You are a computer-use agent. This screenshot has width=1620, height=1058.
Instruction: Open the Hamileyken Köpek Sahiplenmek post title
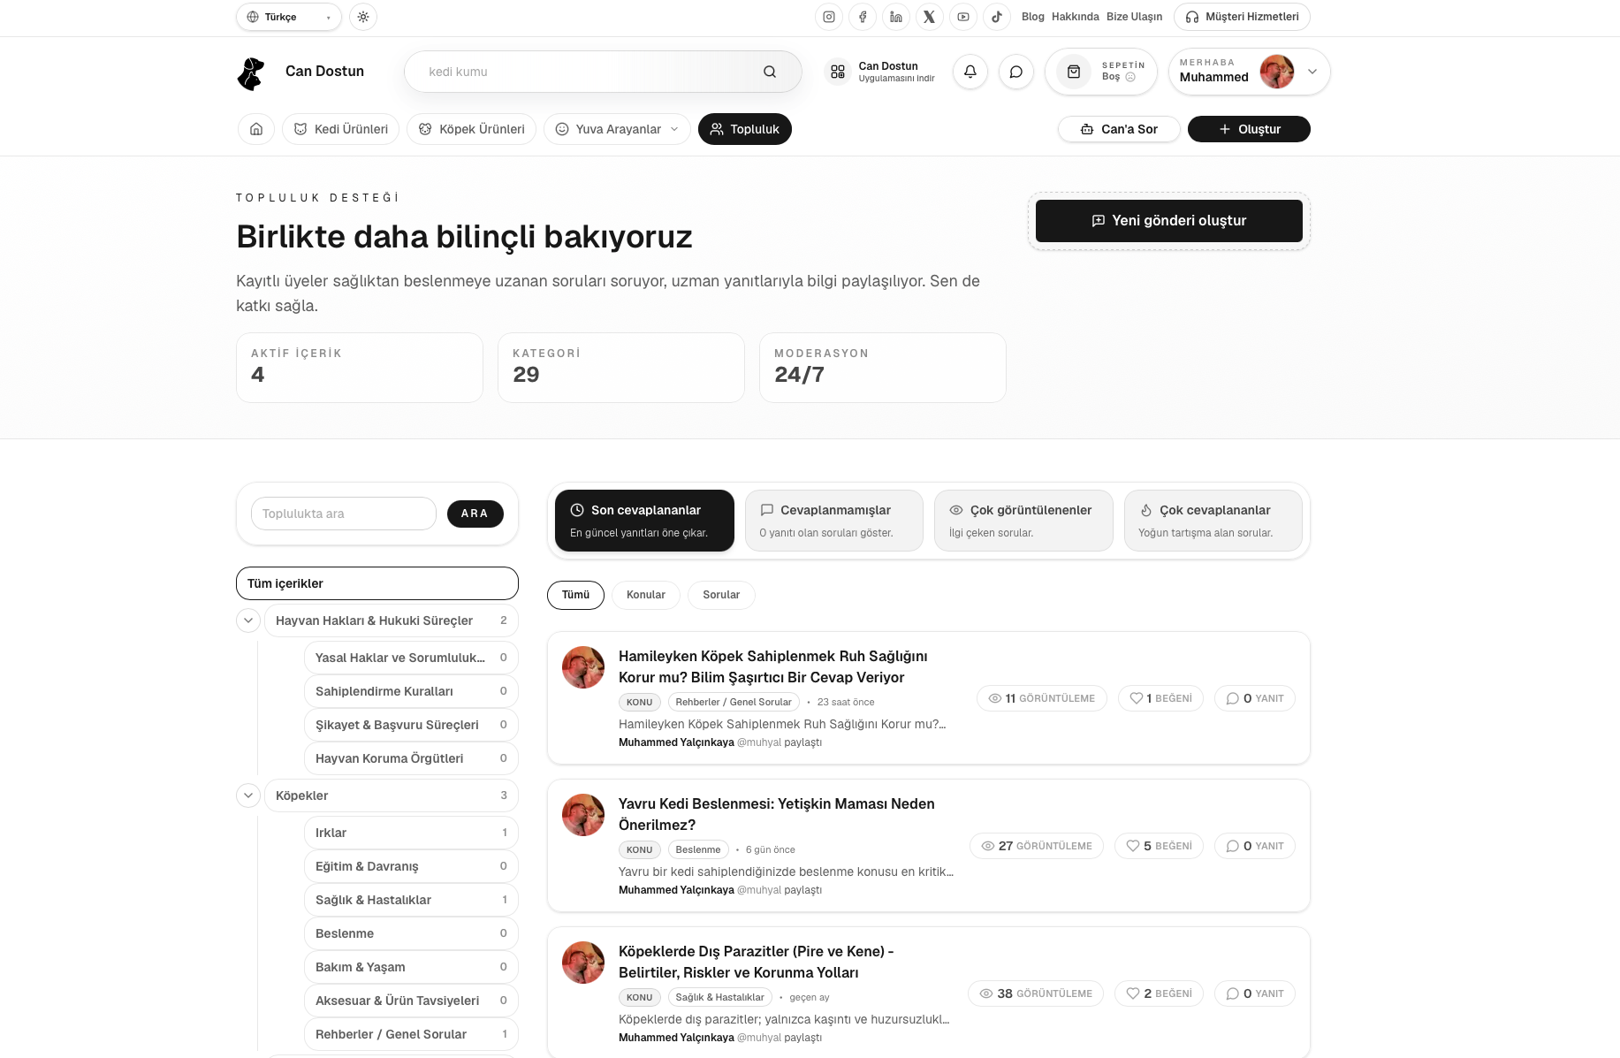click(773, 666)
